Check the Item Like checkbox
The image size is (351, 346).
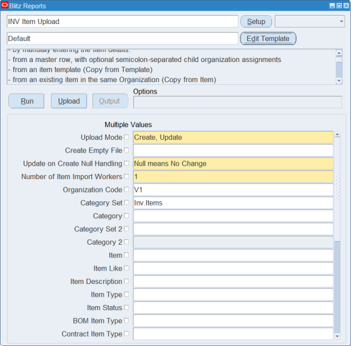pyautogui.click(x=126, y=268)
